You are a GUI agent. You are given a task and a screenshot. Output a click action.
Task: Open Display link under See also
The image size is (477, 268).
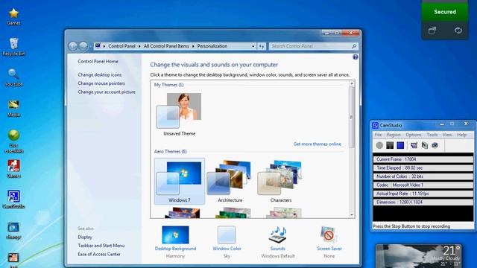point(85,237)
